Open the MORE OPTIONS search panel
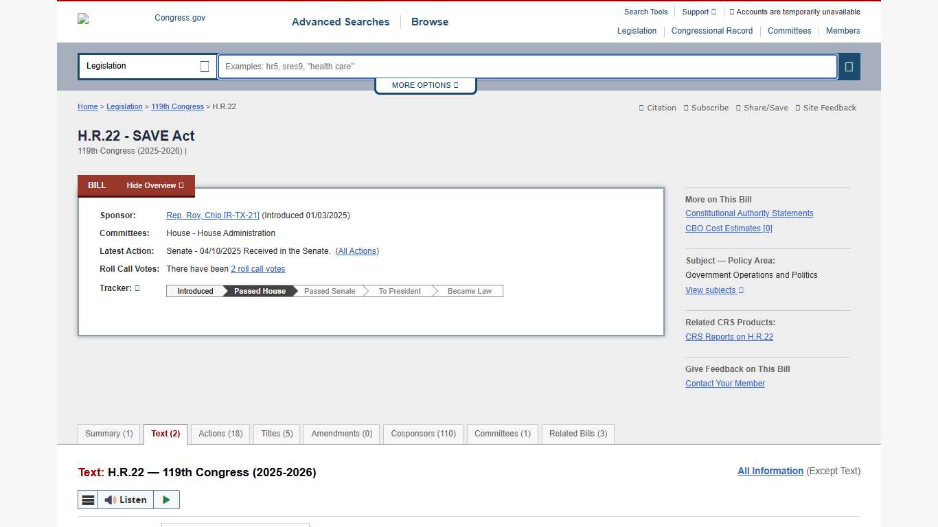938x527 pixels. pyautogui.click(x=425, y=85)
